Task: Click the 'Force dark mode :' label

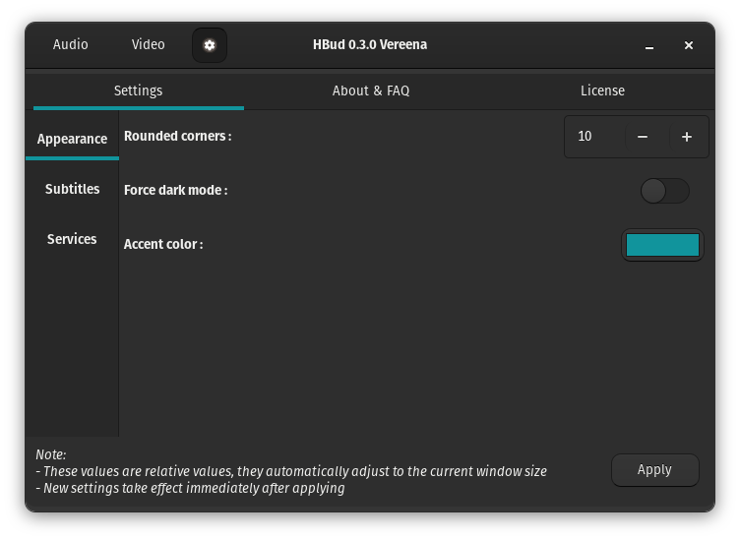Action: point(175,190)
